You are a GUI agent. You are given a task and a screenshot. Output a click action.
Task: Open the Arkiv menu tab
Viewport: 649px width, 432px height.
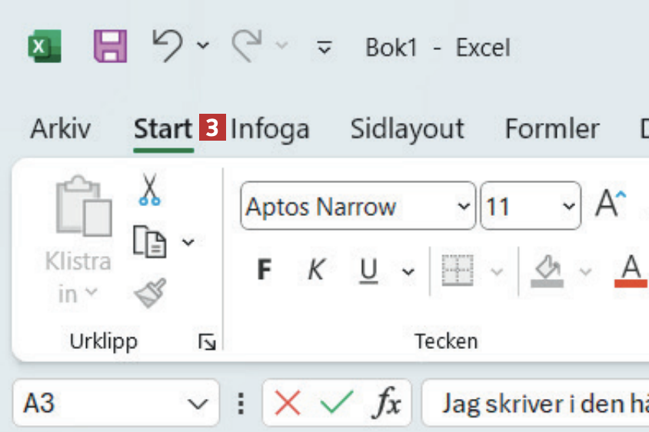(60, 128)
